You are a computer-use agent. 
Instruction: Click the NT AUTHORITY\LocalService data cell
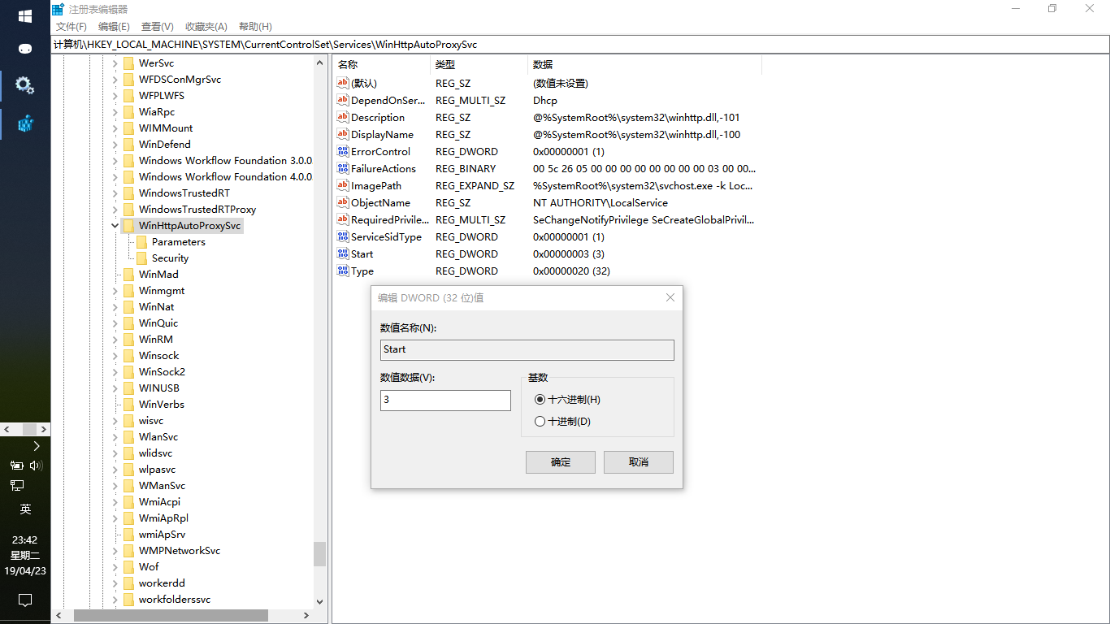click(x=601, y=203)
